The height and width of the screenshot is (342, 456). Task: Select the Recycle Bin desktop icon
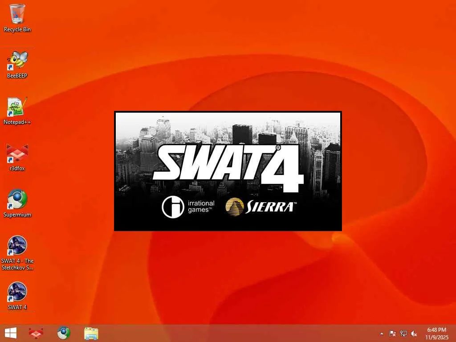17,18
